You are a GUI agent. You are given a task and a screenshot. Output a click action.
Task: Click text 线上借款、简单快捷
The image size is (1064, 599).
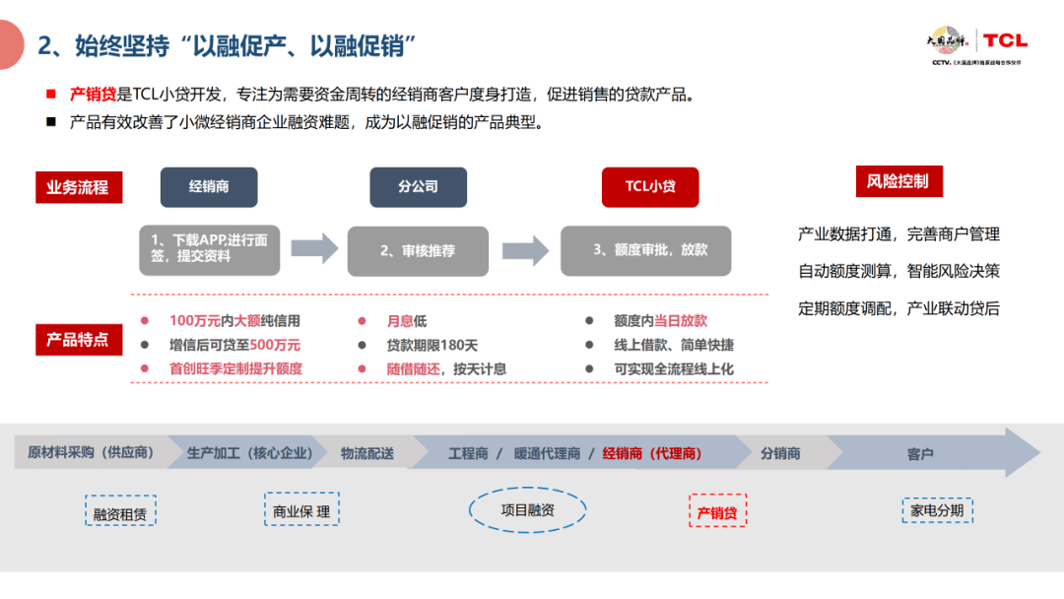point(674,345)
